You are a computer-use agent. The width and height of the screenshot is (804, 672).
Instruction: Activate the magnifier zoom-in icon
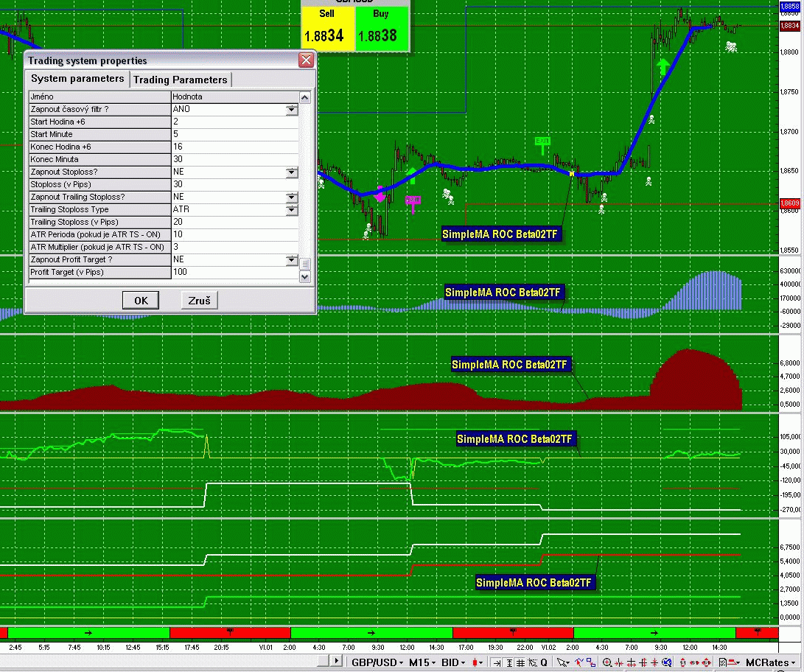607,662
